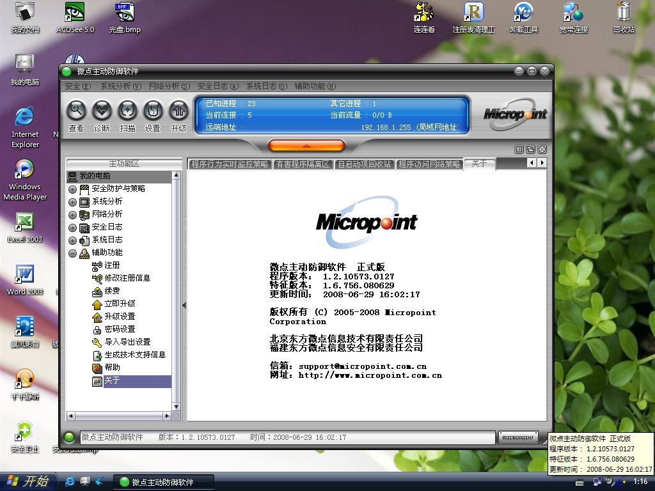
Task: Select the 千千静听 desktop icon
Action: click(x=25, y=385)
